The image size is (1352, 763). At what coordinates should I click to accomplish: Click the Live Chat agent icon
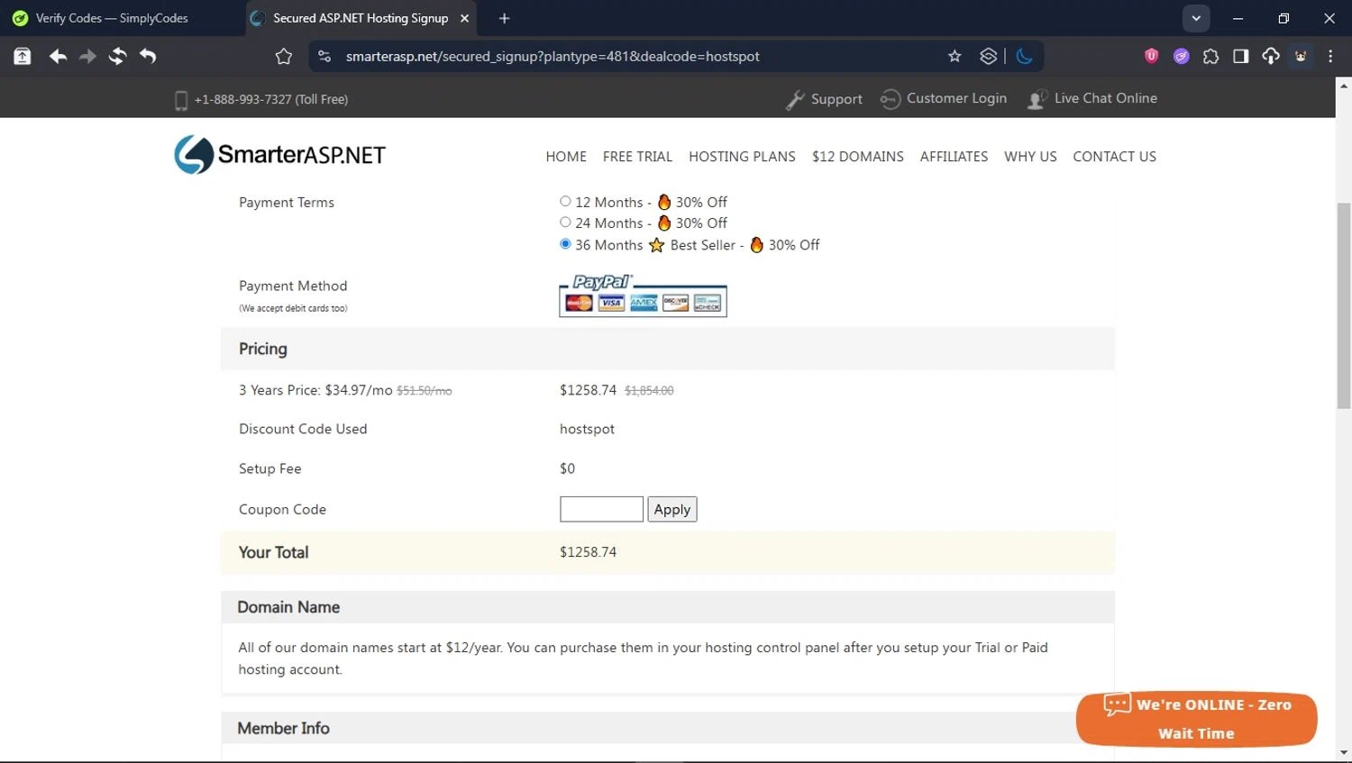tap(1037, 99)
